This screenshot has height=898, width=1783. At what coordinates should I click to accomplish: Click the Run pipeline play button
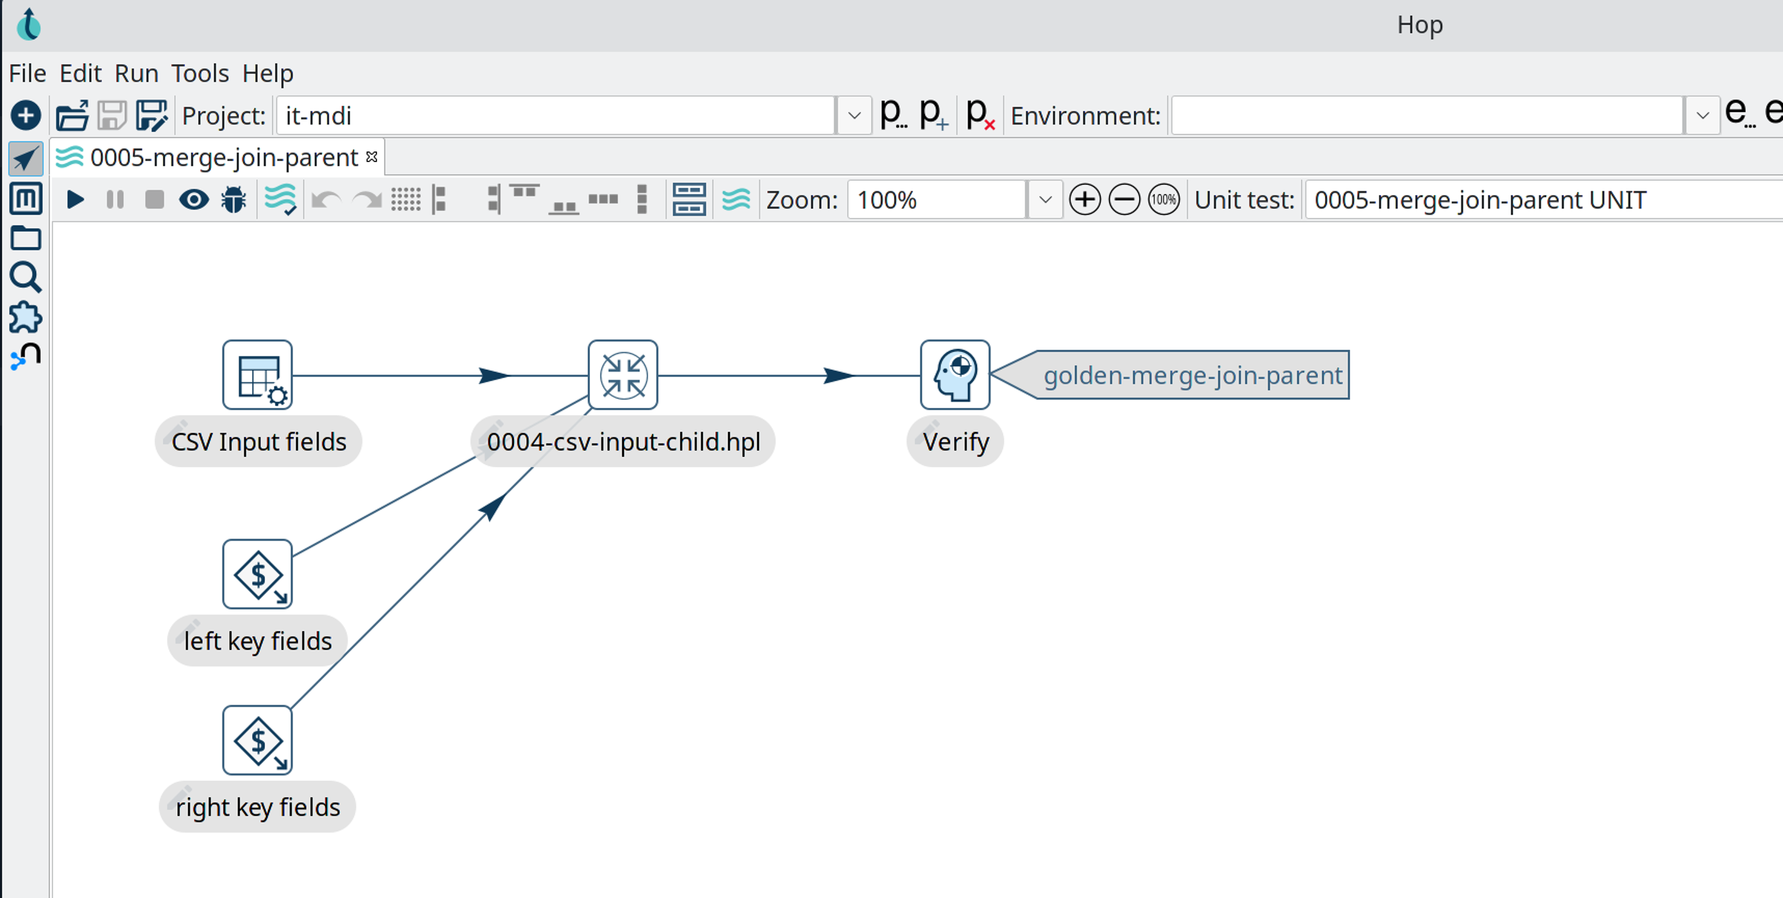(x=75, y=200)
